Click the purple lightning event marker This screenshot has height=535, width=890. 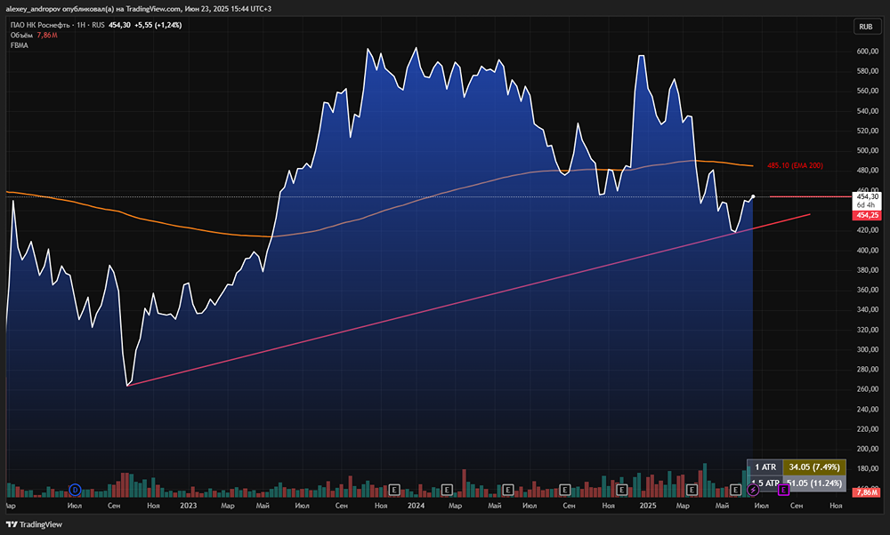coord(753,490)
